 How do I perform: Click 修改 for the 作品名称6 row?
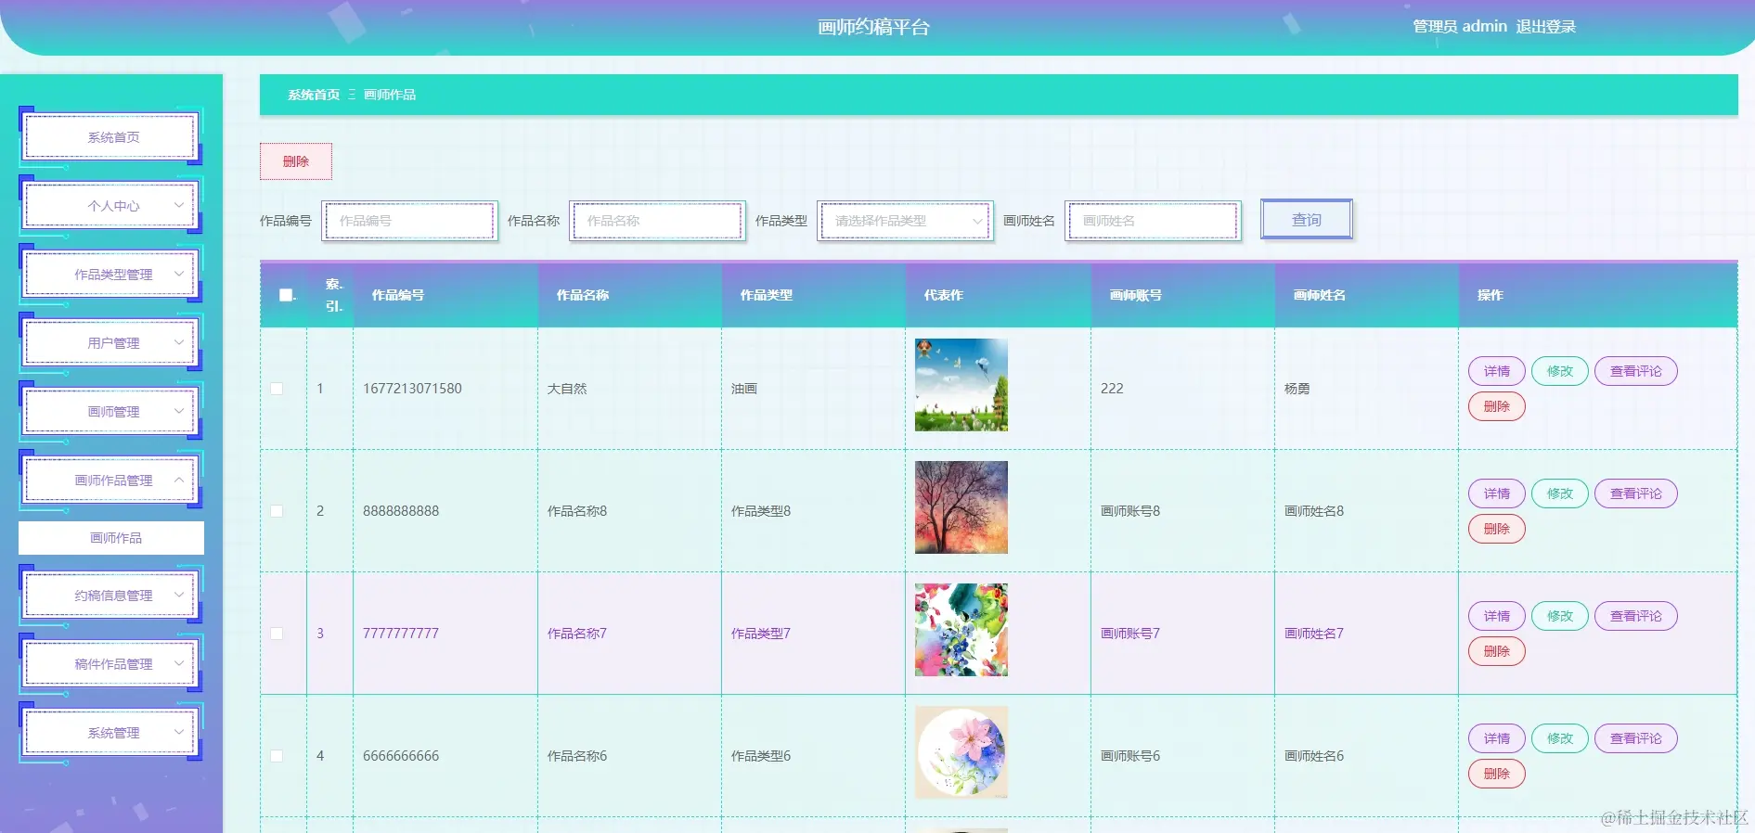point(1560,738)
